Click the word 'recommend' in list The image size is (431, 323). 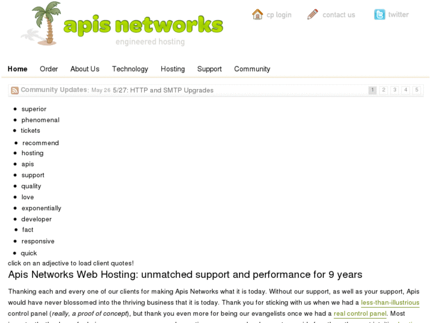[x=41, y=143]
